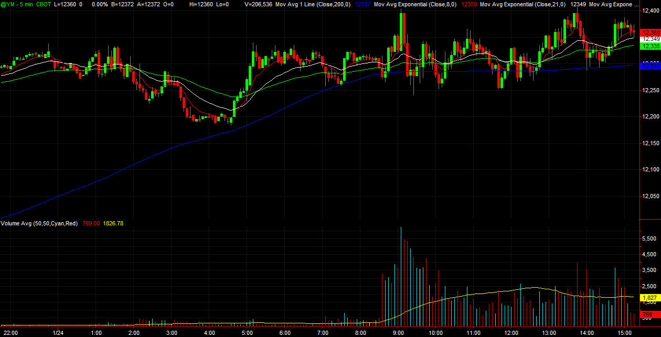Viewport: 661px width, 337px height.
Task: Click the blue 200 MA value 12297 in header
Action: 363,4
